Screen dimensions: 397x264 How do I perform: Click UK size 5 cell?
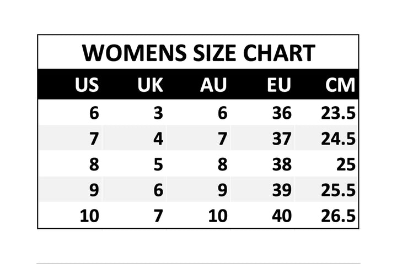(158, 164)
